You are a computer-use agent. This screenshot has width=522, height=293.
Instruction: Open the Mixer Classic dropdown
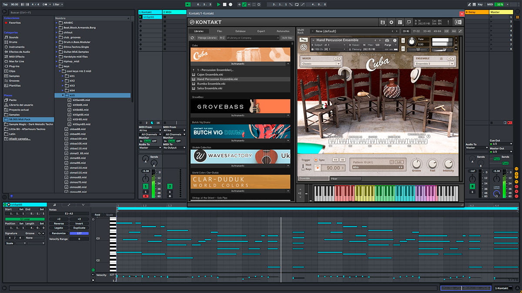pyautogui.click(x=321, y=64)
